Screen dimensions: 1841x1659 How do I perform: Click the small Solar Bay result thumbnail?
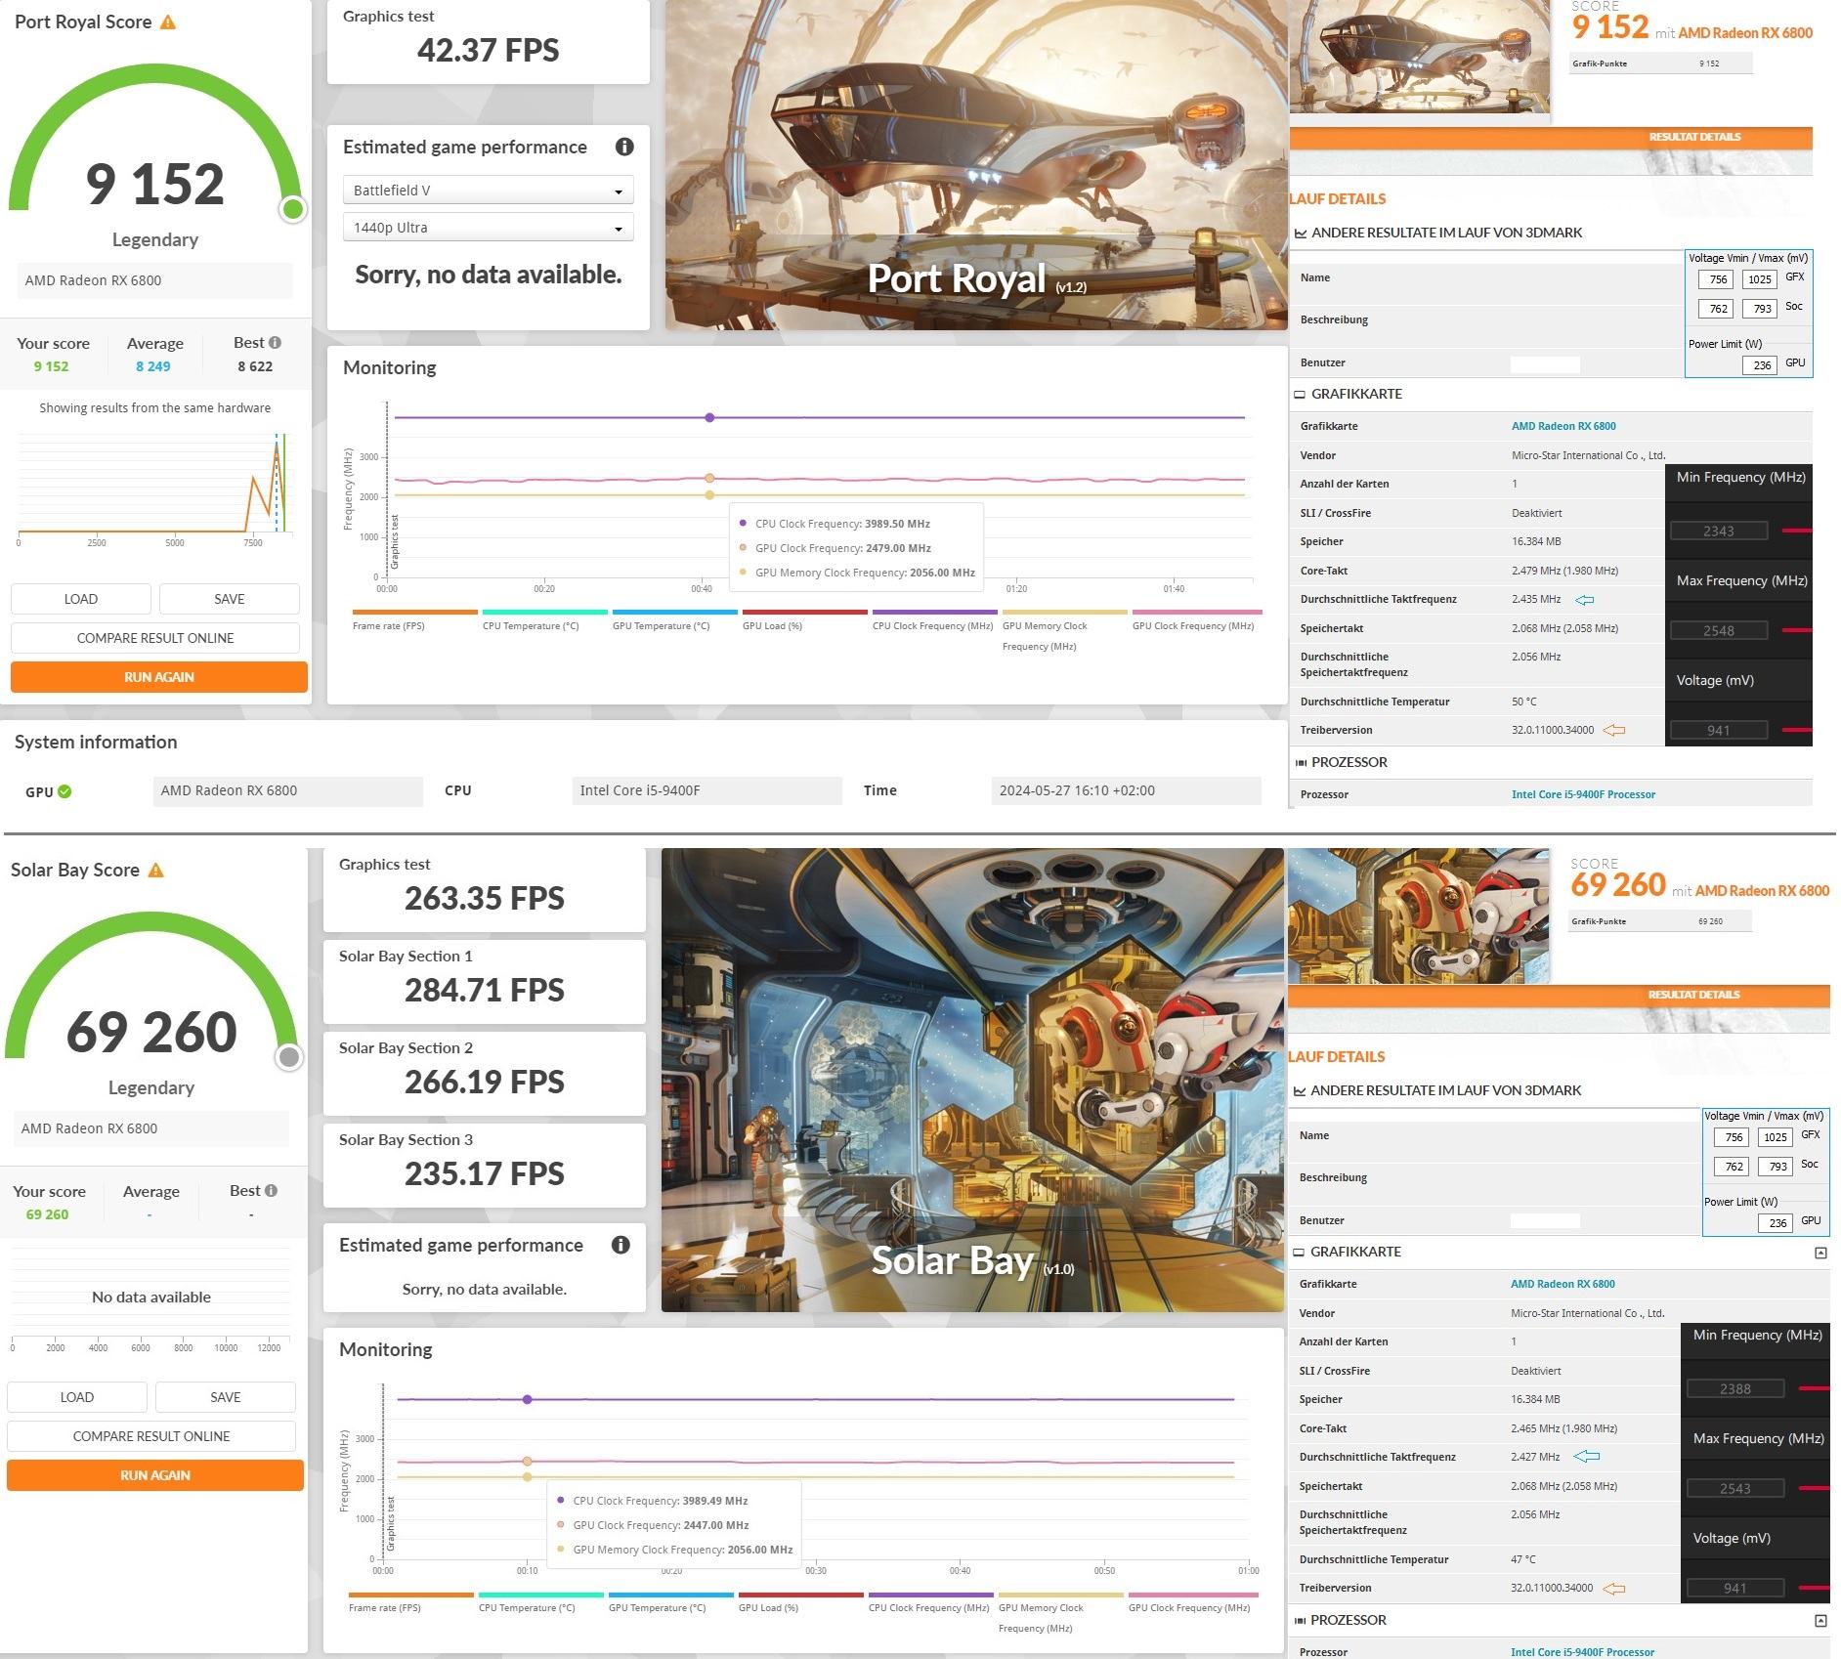click(1418, 915)
